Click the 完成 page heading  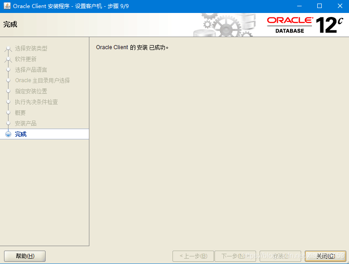(10, 24)
